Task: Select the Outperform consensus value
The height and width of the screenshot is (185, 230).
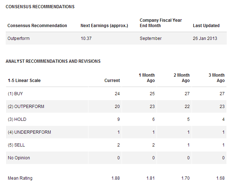Action: 19,38
